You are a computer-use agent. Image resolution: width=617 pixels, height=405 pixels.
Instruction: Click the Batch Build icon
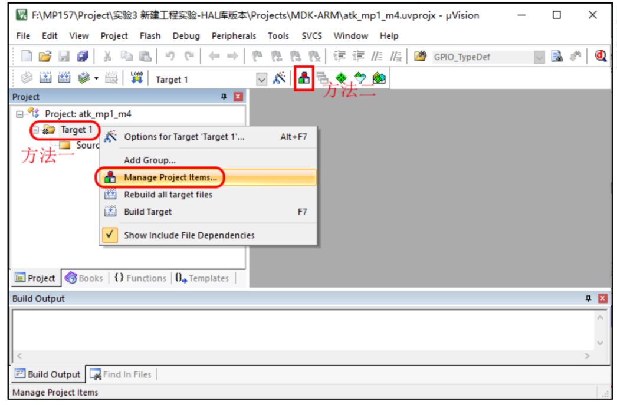coord(84,78)
